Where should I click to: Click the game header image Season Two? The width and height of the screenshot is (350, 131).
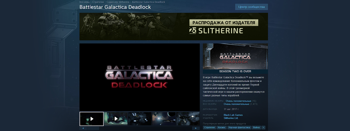[x=235, y=59]
